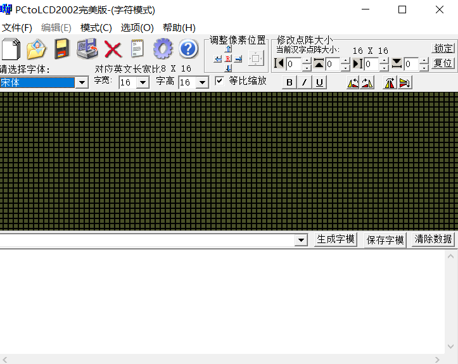Click the right edge margin icon
Viewport: 458px width, 364px height.
[357, 63]
